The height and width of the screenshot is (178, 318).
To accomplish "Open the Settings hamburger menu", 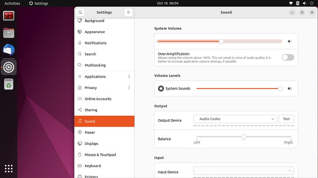I will (x=128, y=12).
